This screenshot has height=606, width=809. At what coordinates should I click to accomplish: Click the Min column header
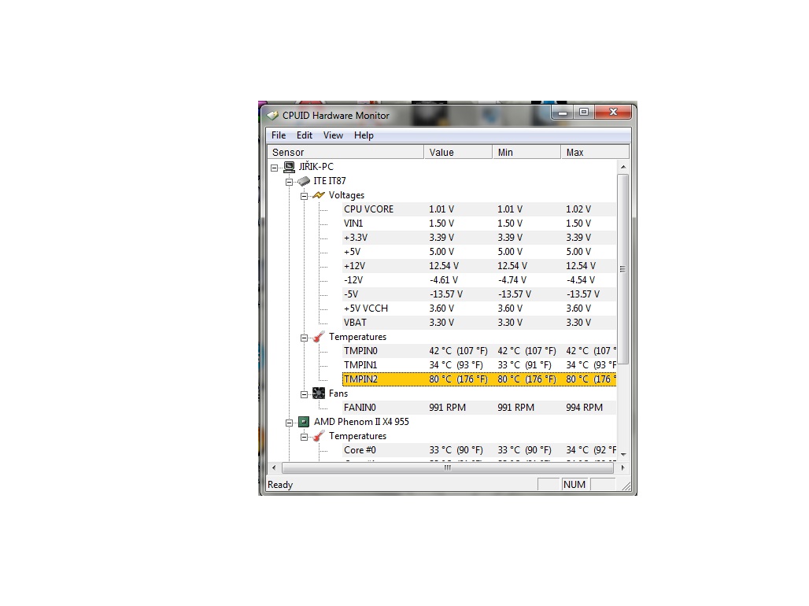(526, 152)
